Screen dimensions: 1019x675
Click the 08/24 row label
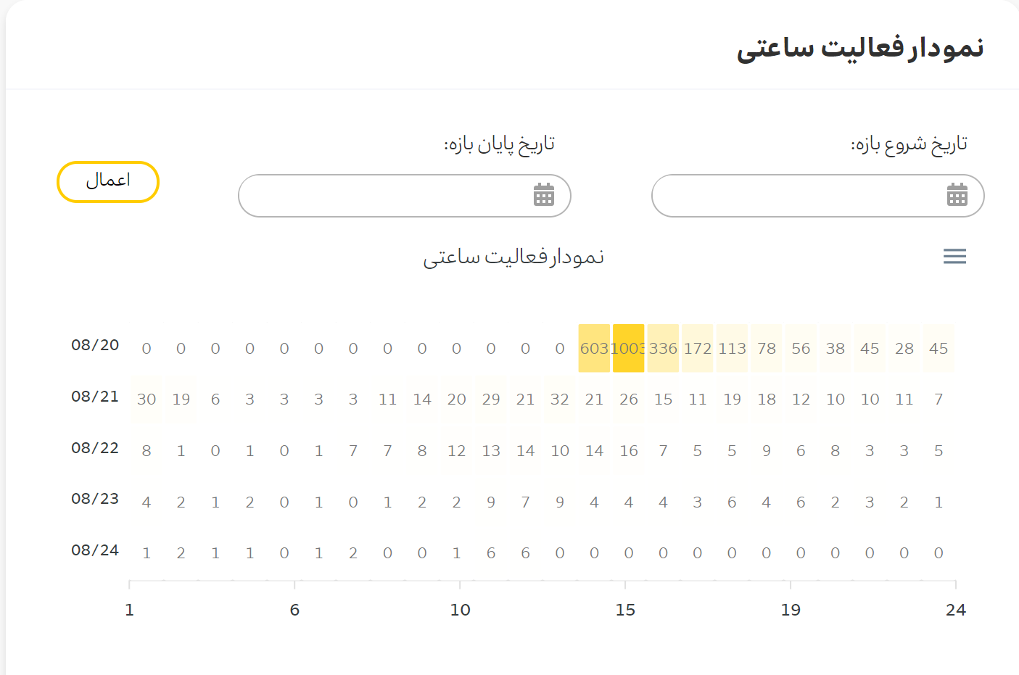tap(95, 550)
